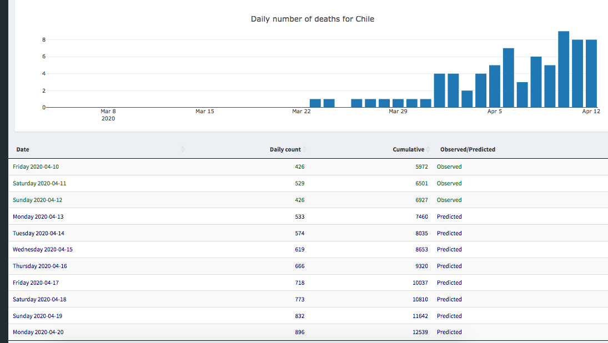
Task: Click the chart title Daily number of deaths for Chile
Action: click(x=313, y=19)
